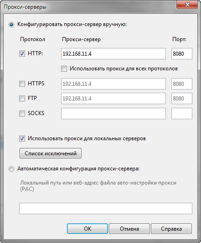Click the PAC file path input field

click(106, 208)
